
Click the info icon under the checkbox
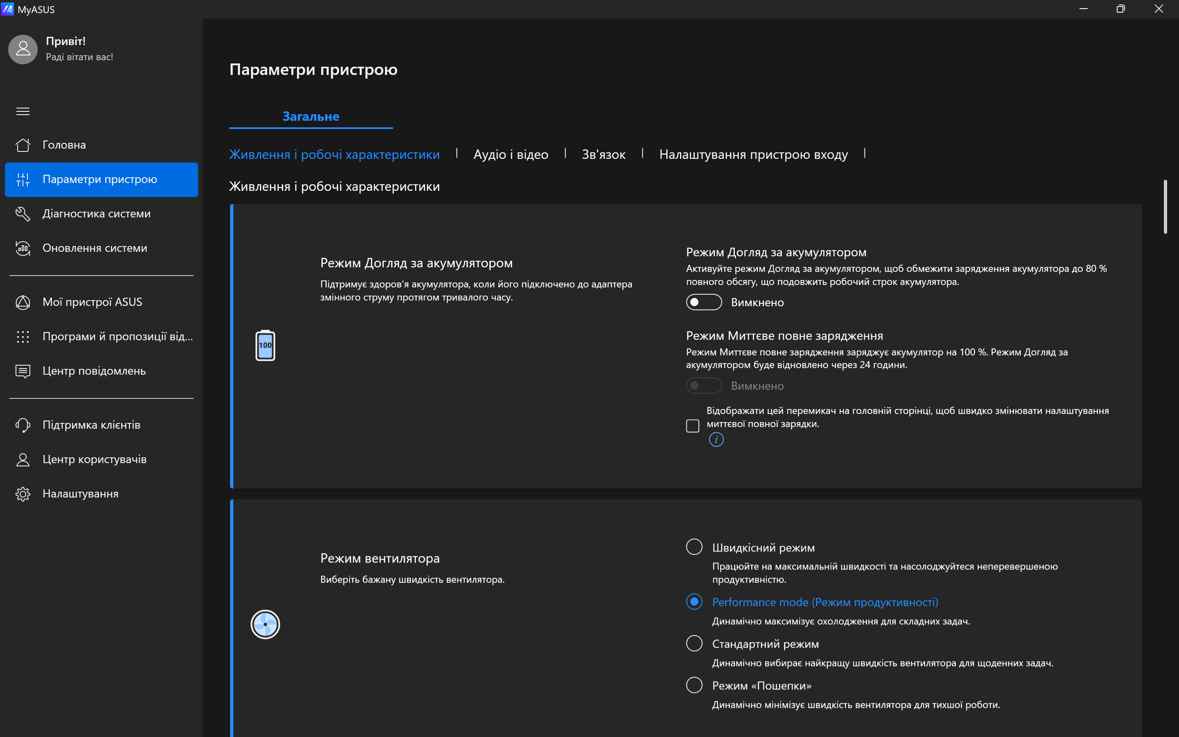(716, 440)
